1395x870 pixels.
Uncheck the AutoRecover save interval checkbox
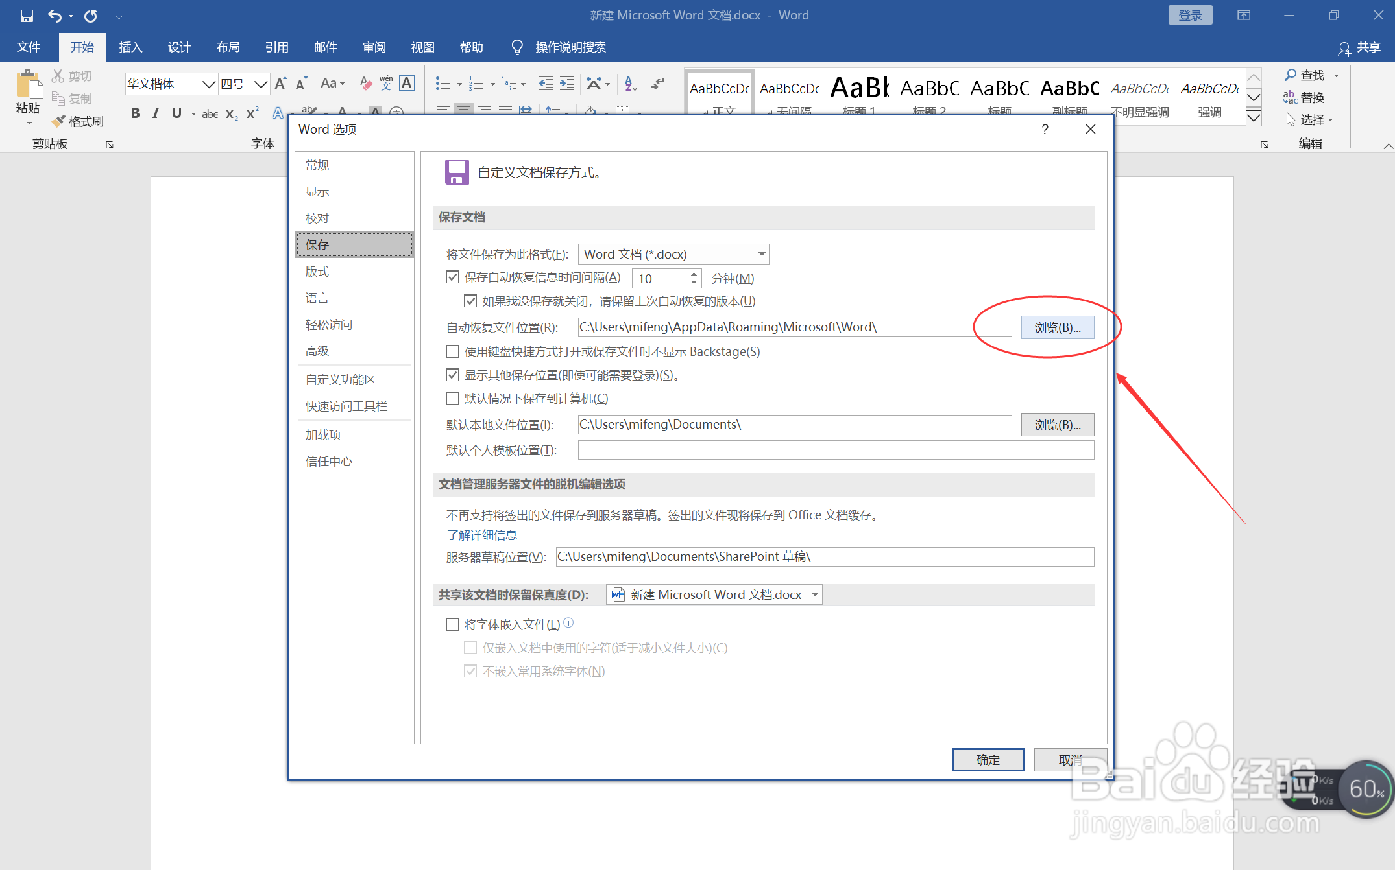(452, 277)
